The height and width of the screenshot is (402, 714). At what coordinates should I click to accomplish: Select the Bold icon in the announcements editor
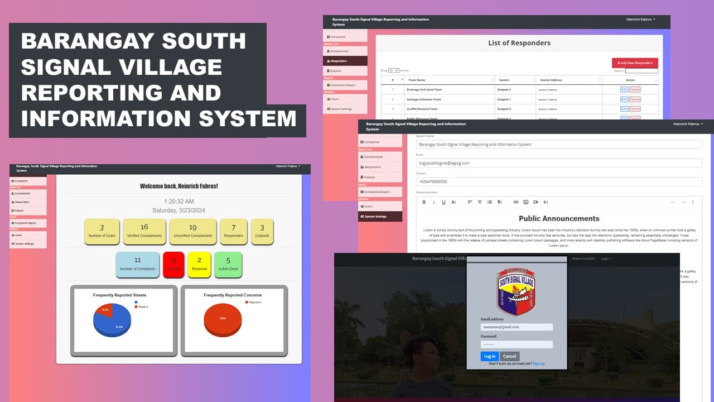[x=424, y=202]
